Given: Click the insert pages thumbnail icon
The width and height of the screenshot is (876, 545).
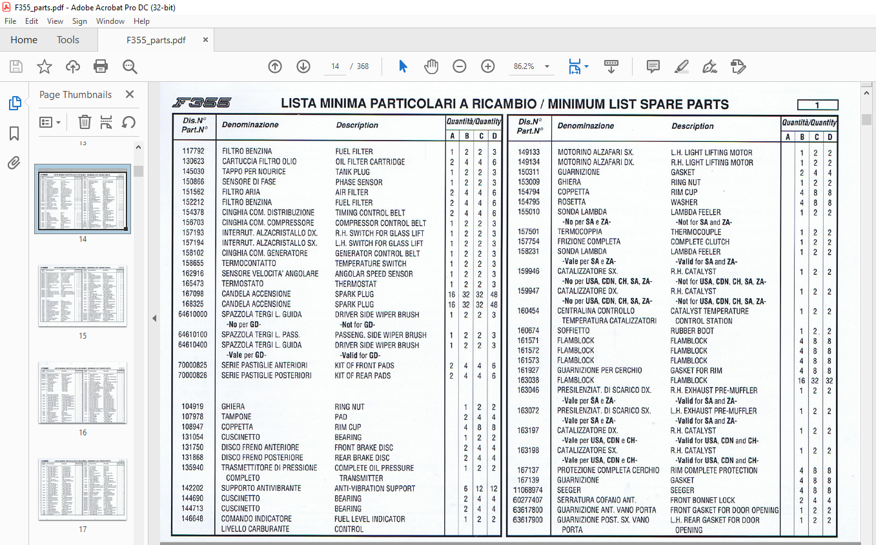Looking at the screenshot, I should [107, 122].
